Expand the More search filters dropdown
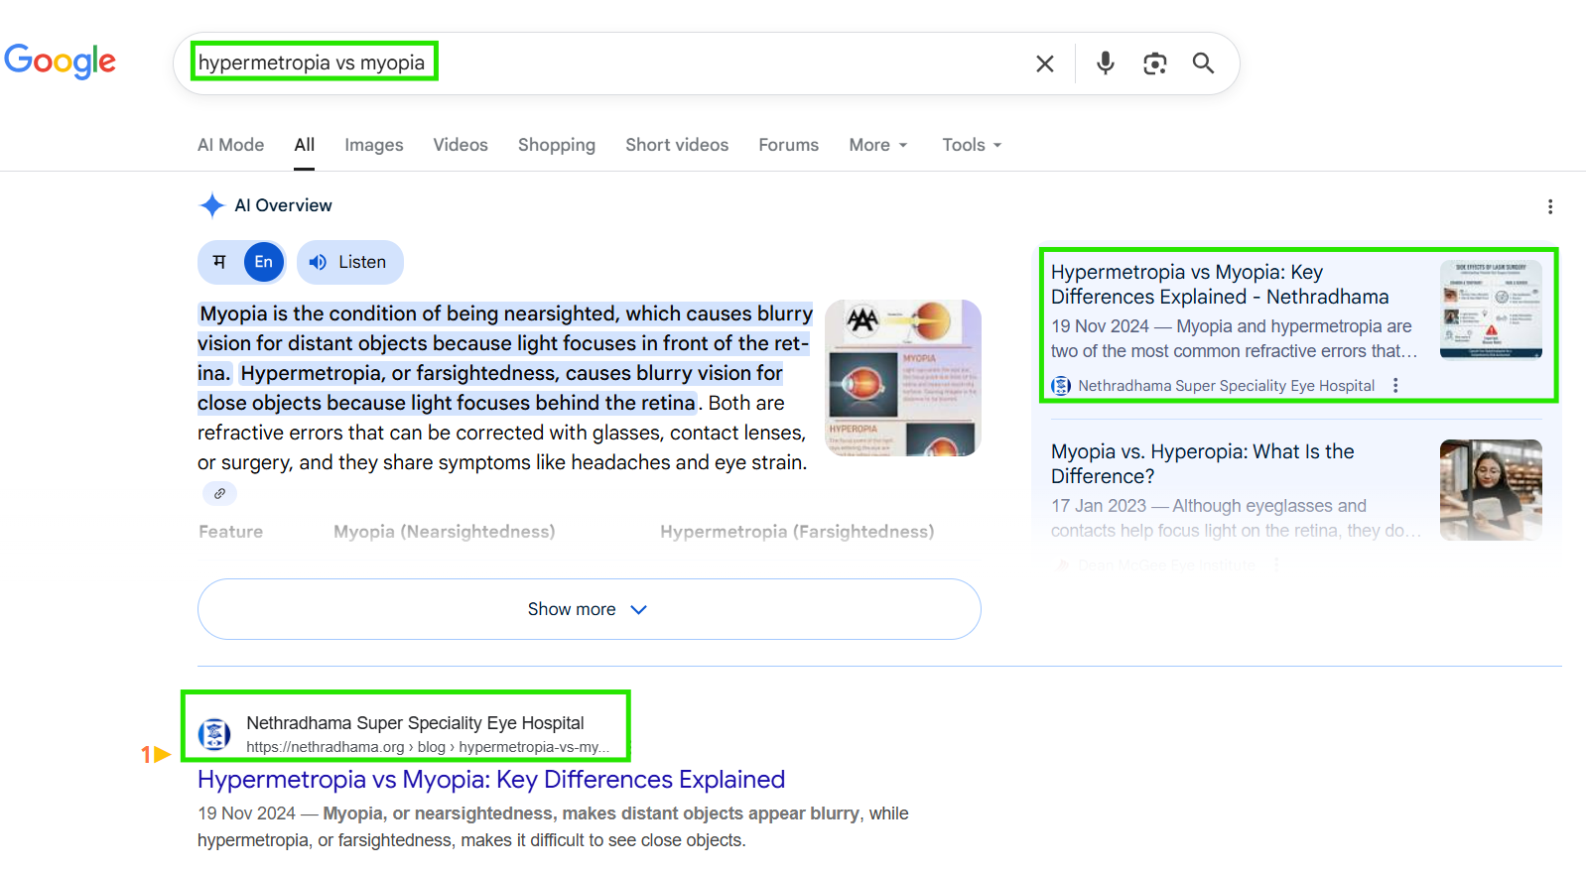 (877, 145)
